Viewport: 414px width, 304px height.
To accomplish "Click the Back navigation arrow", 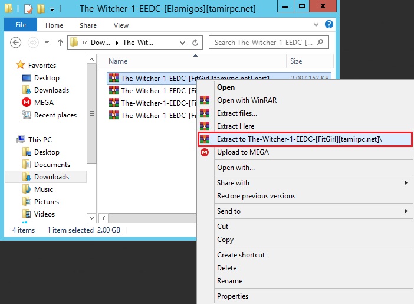I will pyautogui.click(x=16, y=43).
